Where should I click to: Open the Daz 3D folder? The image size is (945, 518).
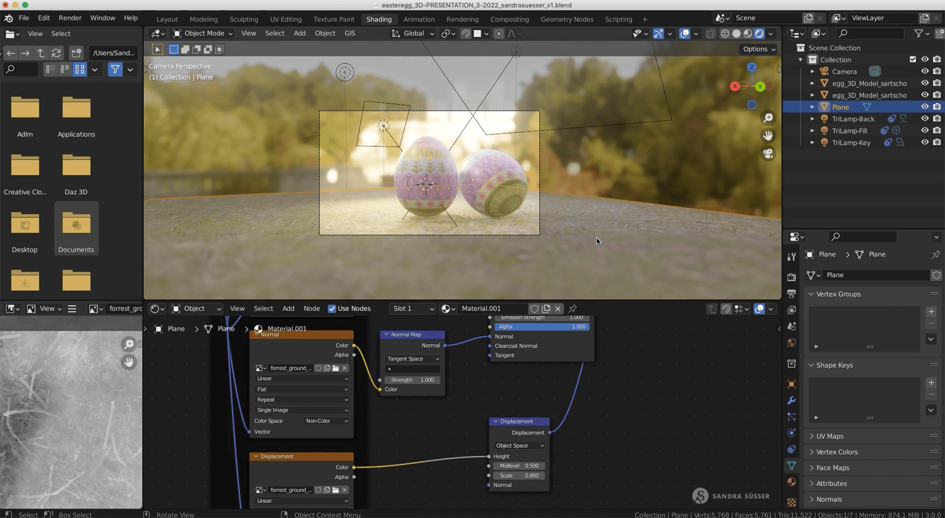click(76, 174)
